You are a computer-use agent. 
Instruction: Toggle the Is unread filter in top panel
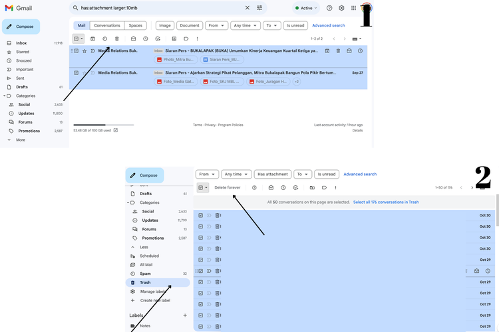(295, 25)
